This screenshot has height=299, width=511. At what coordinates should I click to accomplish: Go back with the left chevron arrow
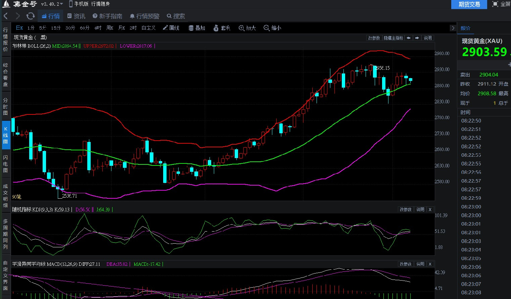click(x=6, y=16)
